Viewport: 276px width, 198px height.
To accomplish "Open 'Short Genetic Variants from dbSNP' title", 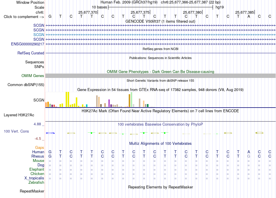I will (x=160, y=81).
